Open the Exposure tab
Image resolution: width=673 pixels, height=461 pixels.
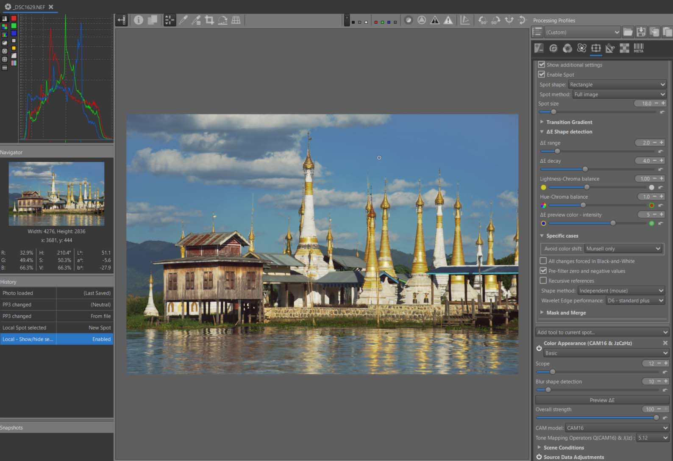coord(539,48)
